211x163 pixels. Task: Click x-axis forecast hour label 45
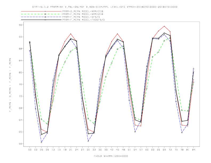117,150
